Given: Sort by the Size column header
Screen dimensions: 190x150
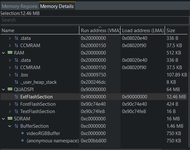Looking at the screenshot, I should [176, 30].
